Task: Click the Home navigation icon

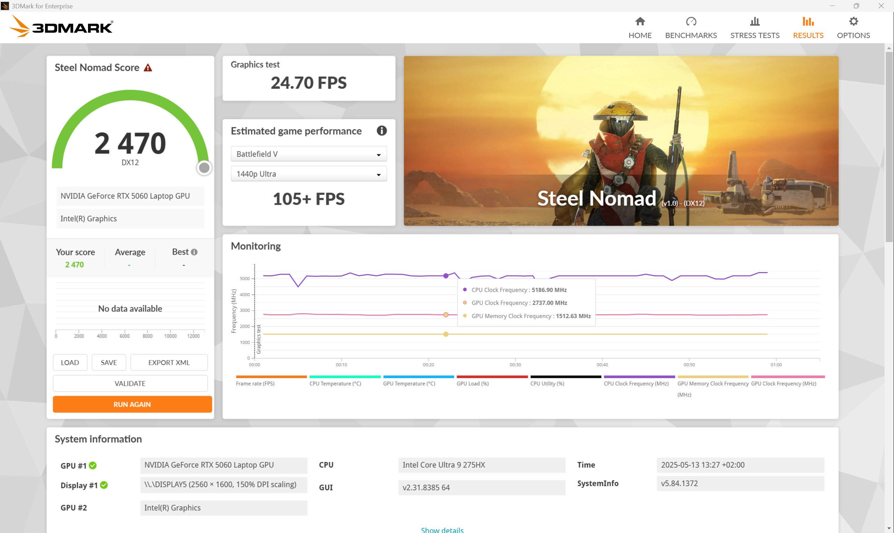Action: [x=640, y=22]
